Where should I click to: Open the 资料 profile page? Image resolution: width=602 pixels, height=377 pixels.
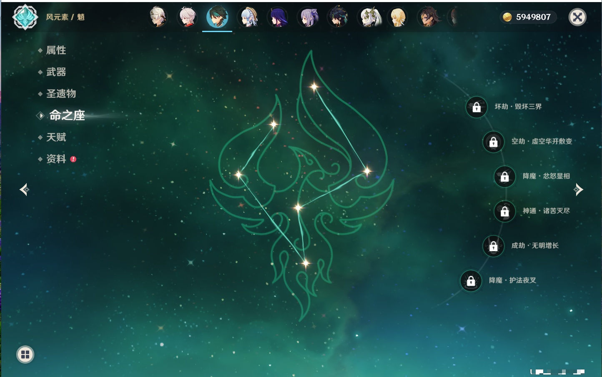pyautogui.click(x=56, y=159)
